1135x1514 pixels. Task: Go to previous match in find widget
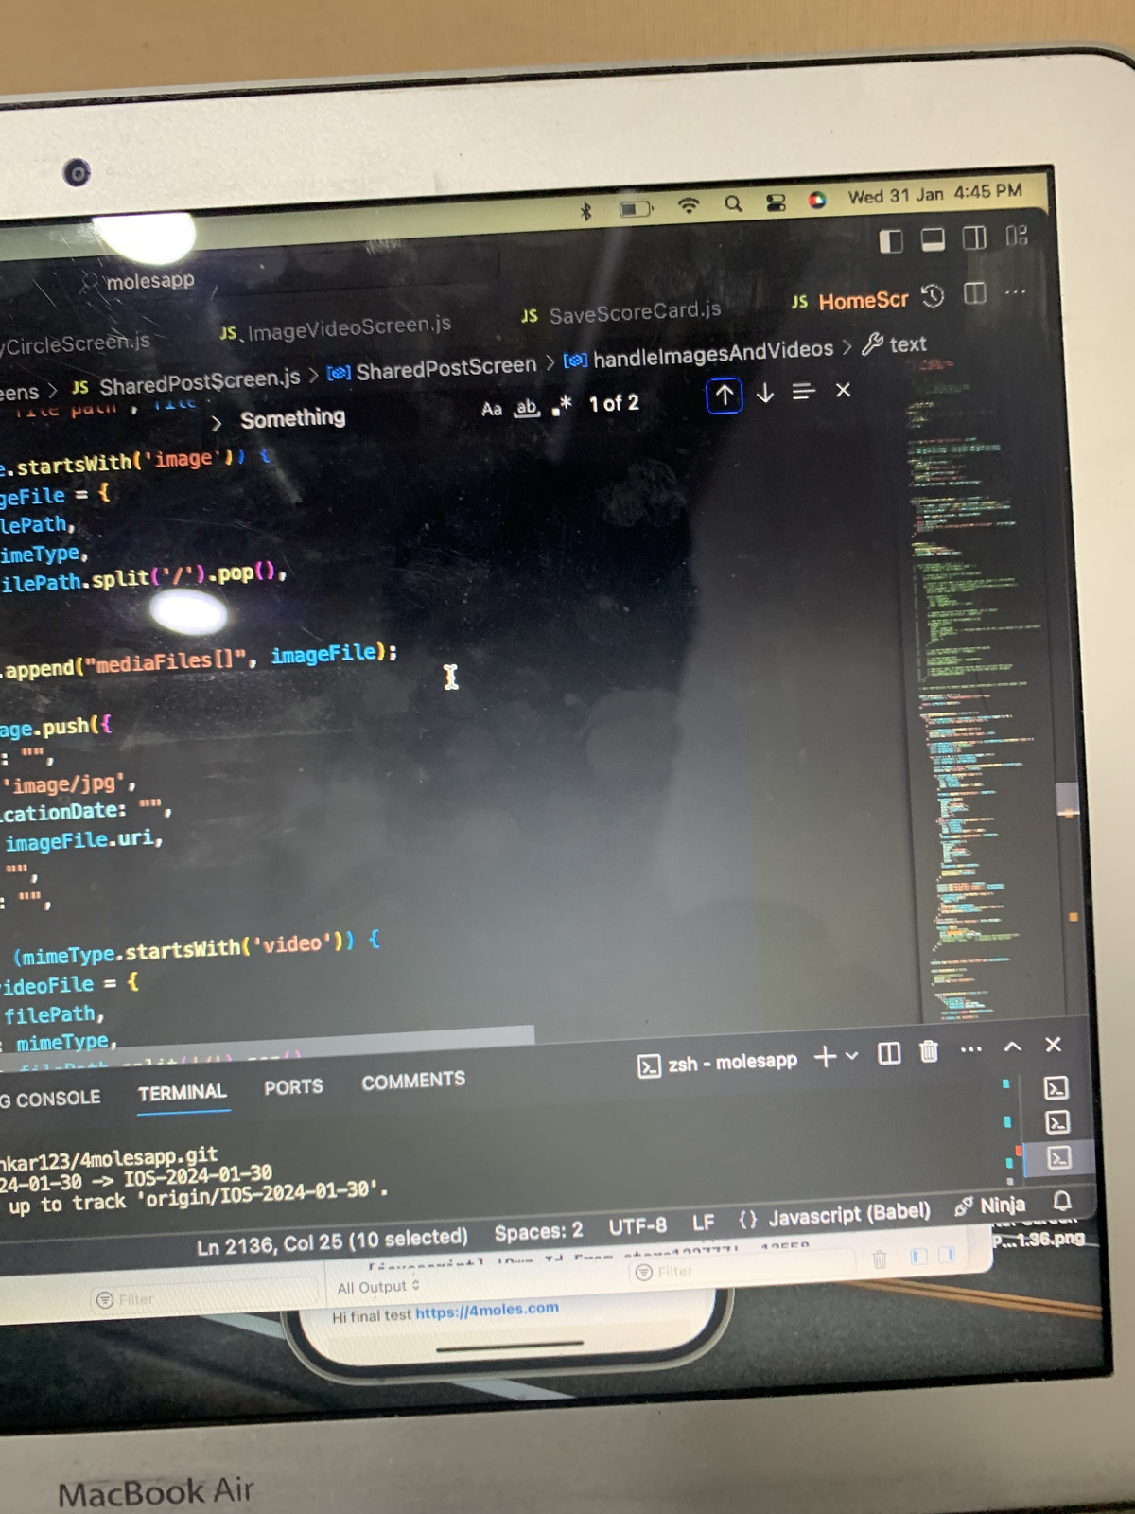[x=724, y=395]
